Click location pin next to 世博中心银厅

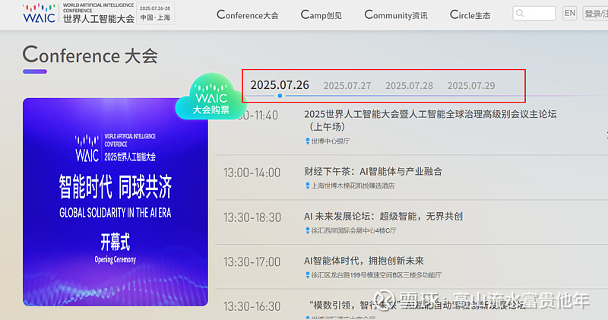308,141
